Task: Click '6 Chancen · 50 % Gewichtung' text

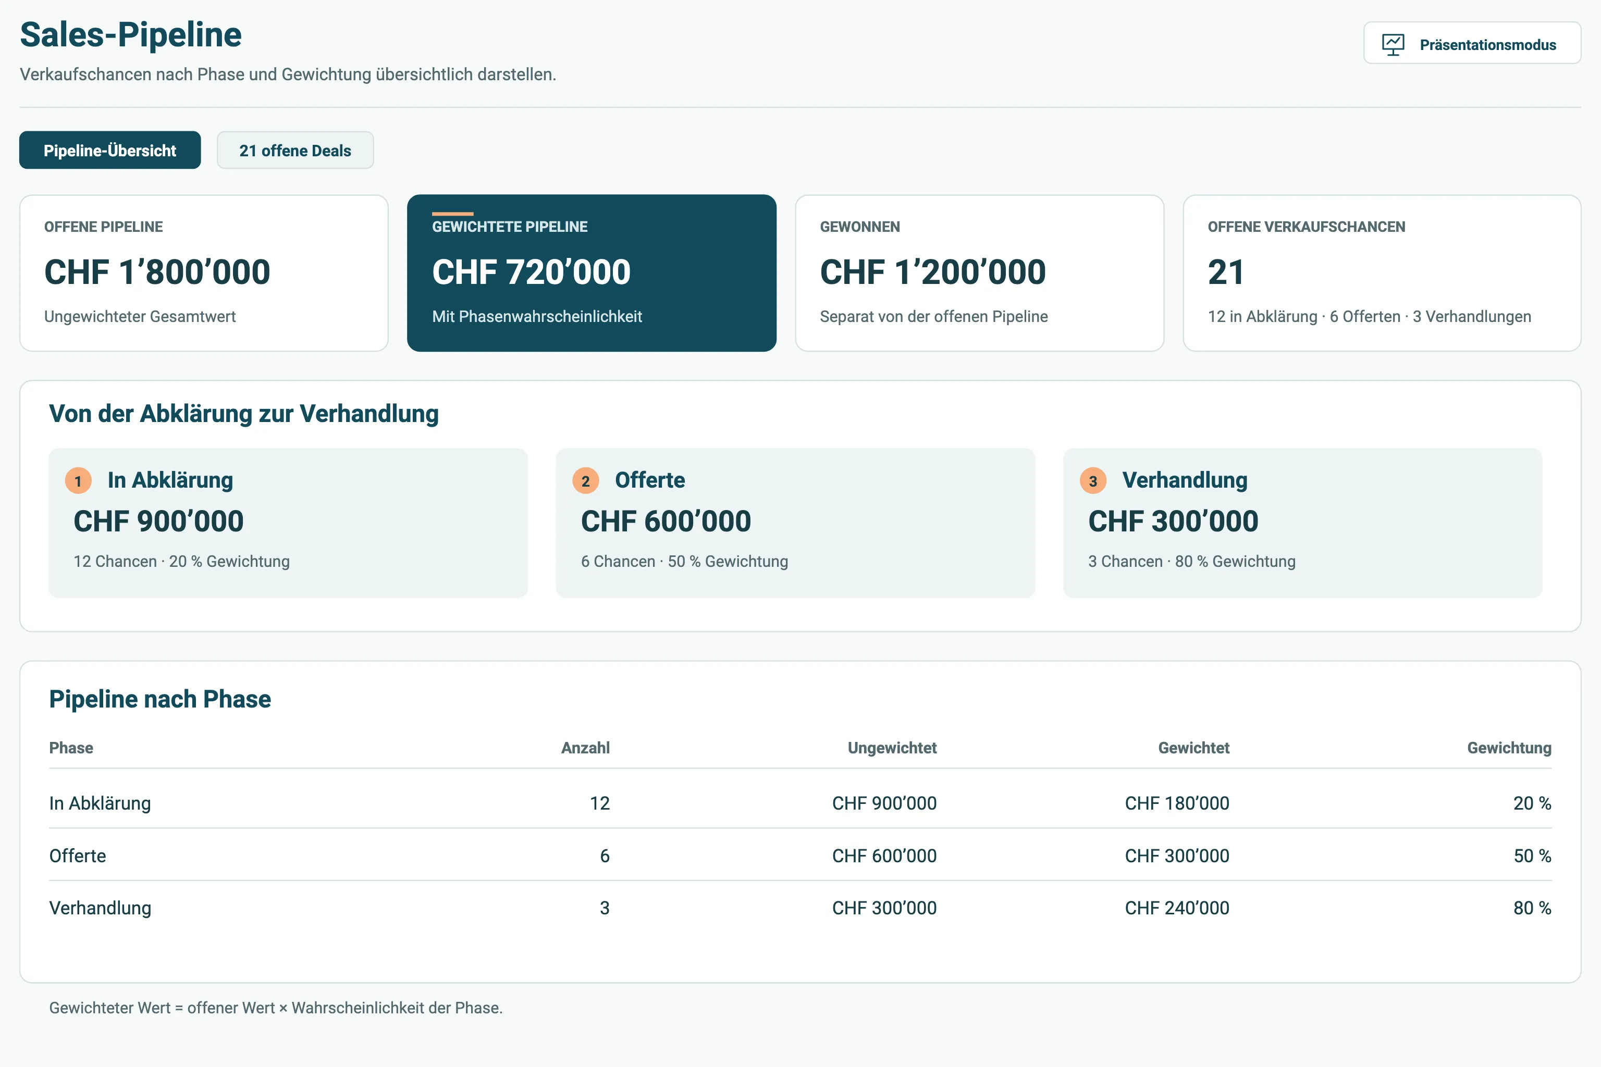Action: [684, 562]
